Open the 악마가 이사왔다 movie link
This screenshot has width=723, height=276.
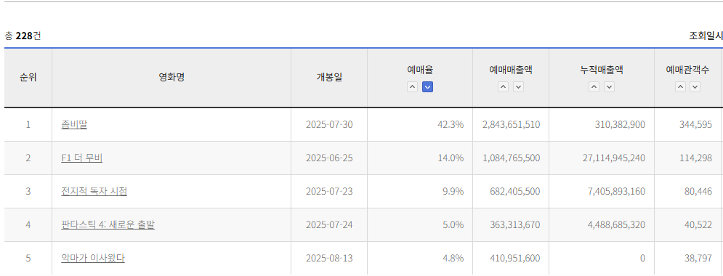(x=93, y=258)
